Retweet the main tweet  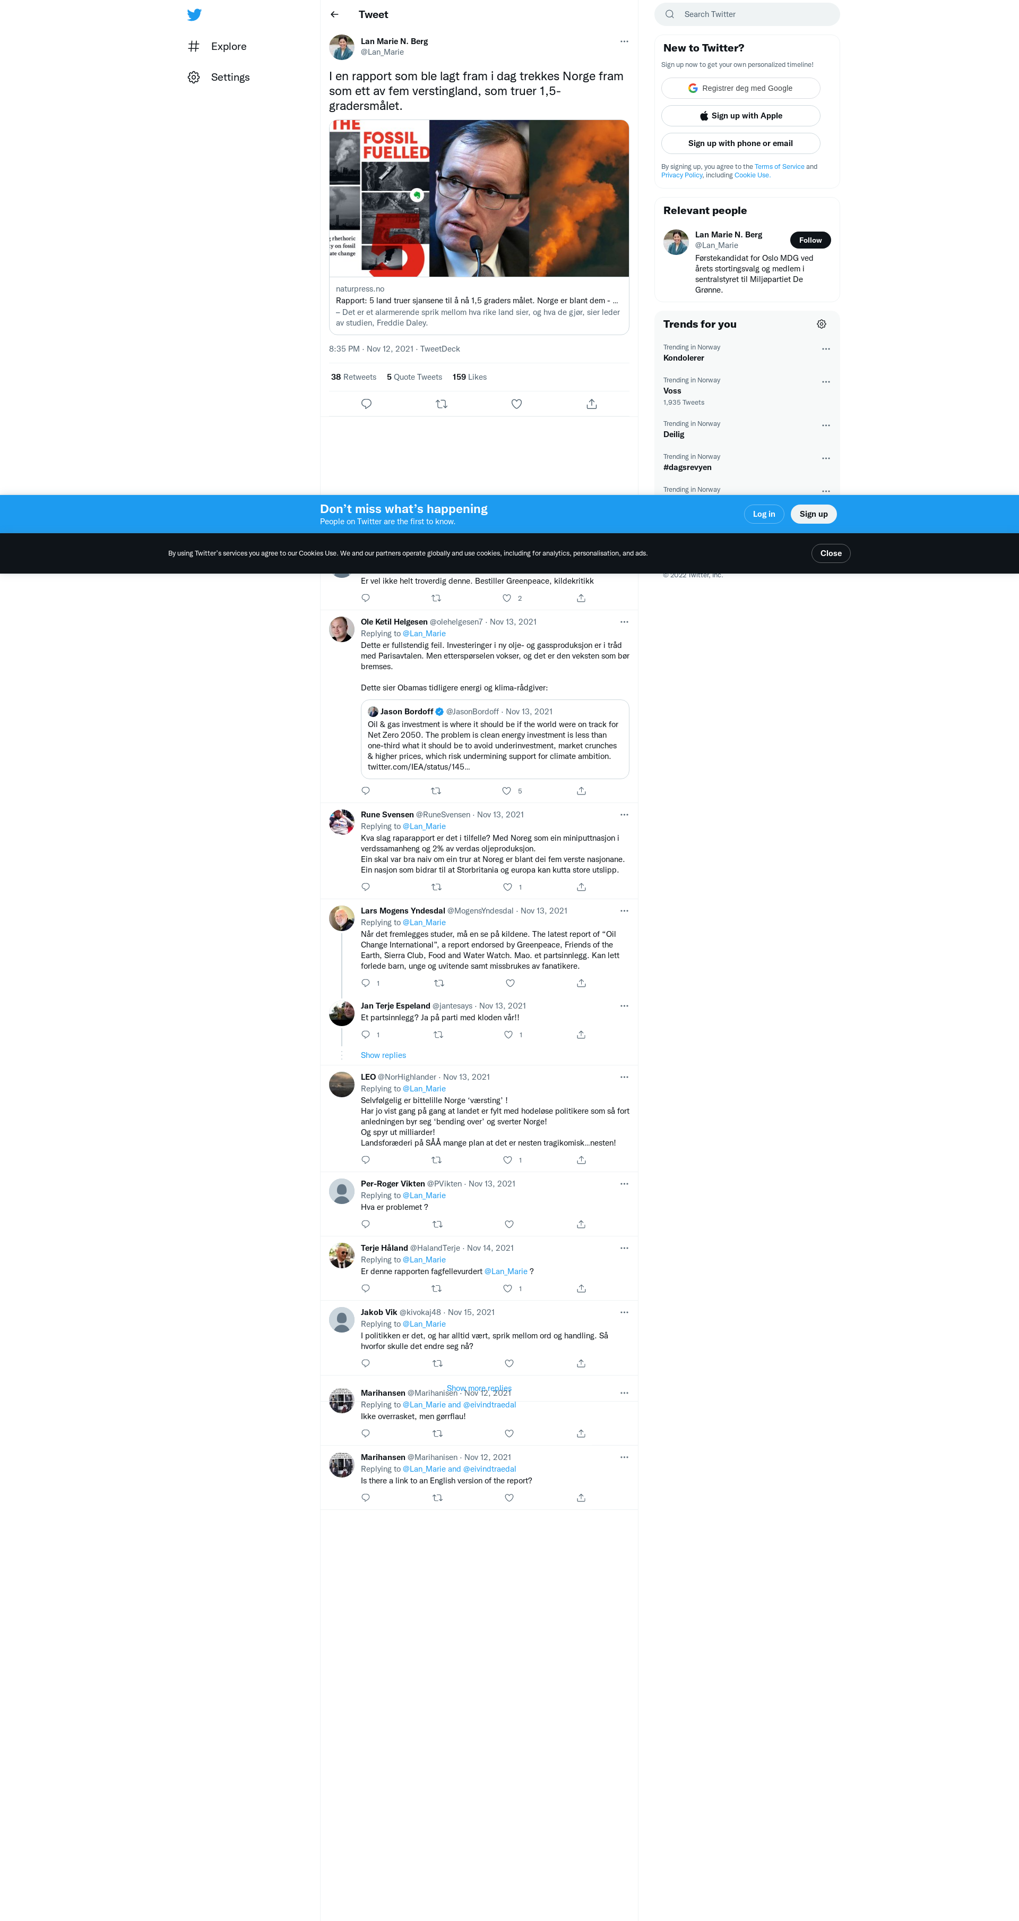tap(441, 404)
